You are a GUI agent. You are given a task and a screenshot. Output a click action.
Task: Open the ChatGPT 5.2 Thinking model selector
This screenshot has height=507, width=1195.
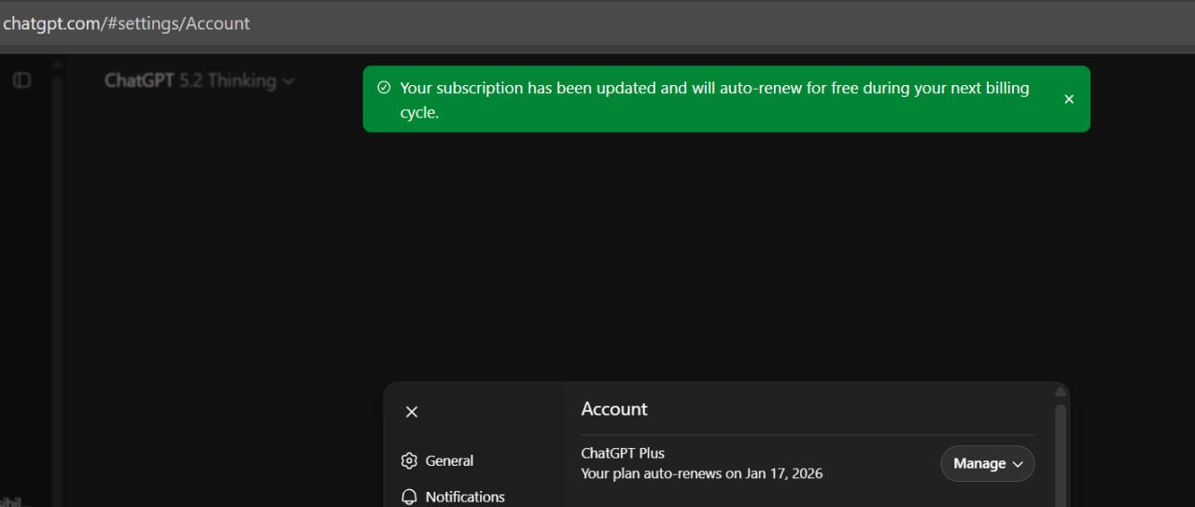pyautogui.click(x=198, y=81)
